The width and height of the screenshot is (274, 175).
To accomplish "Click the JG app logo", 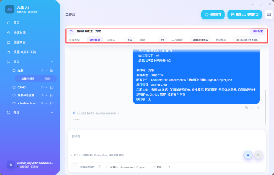I will point(10,9).
